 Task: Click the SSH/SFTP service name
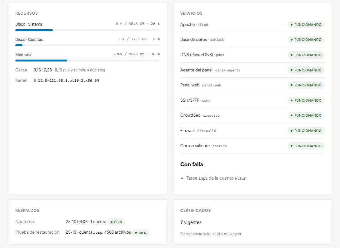(190, 100)
